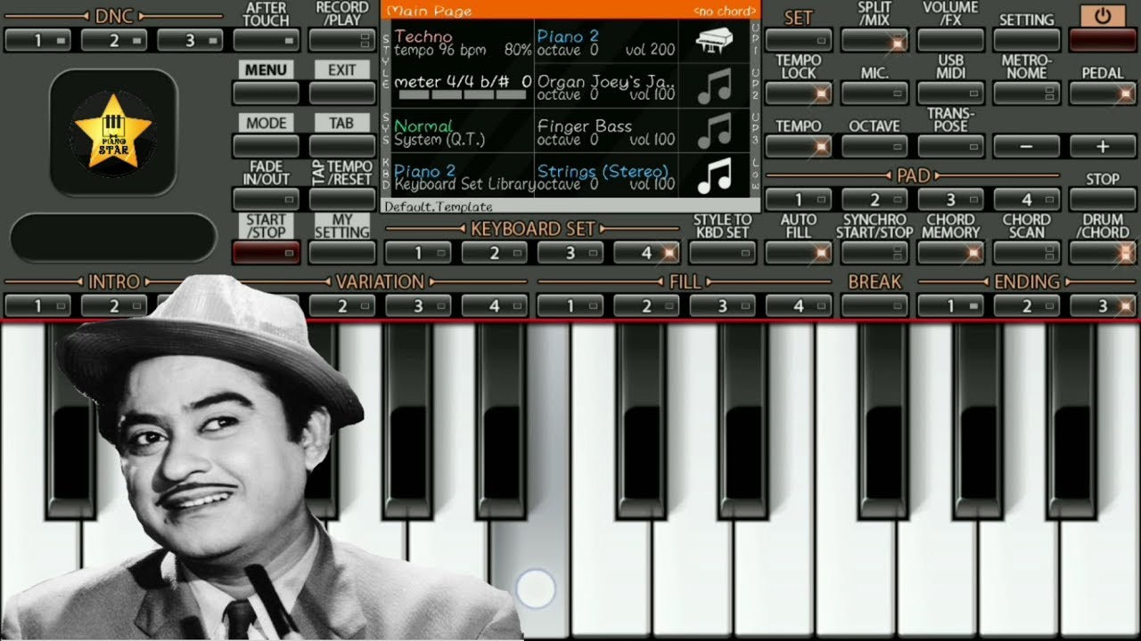The image size is (1141, 641).
Task: Toggle Chord Scan
Action: [1027, 253]
